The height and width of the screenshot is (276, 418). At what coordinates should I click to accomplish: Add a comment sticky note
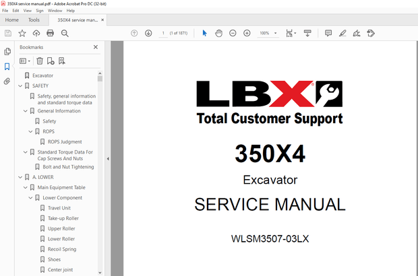328,33
